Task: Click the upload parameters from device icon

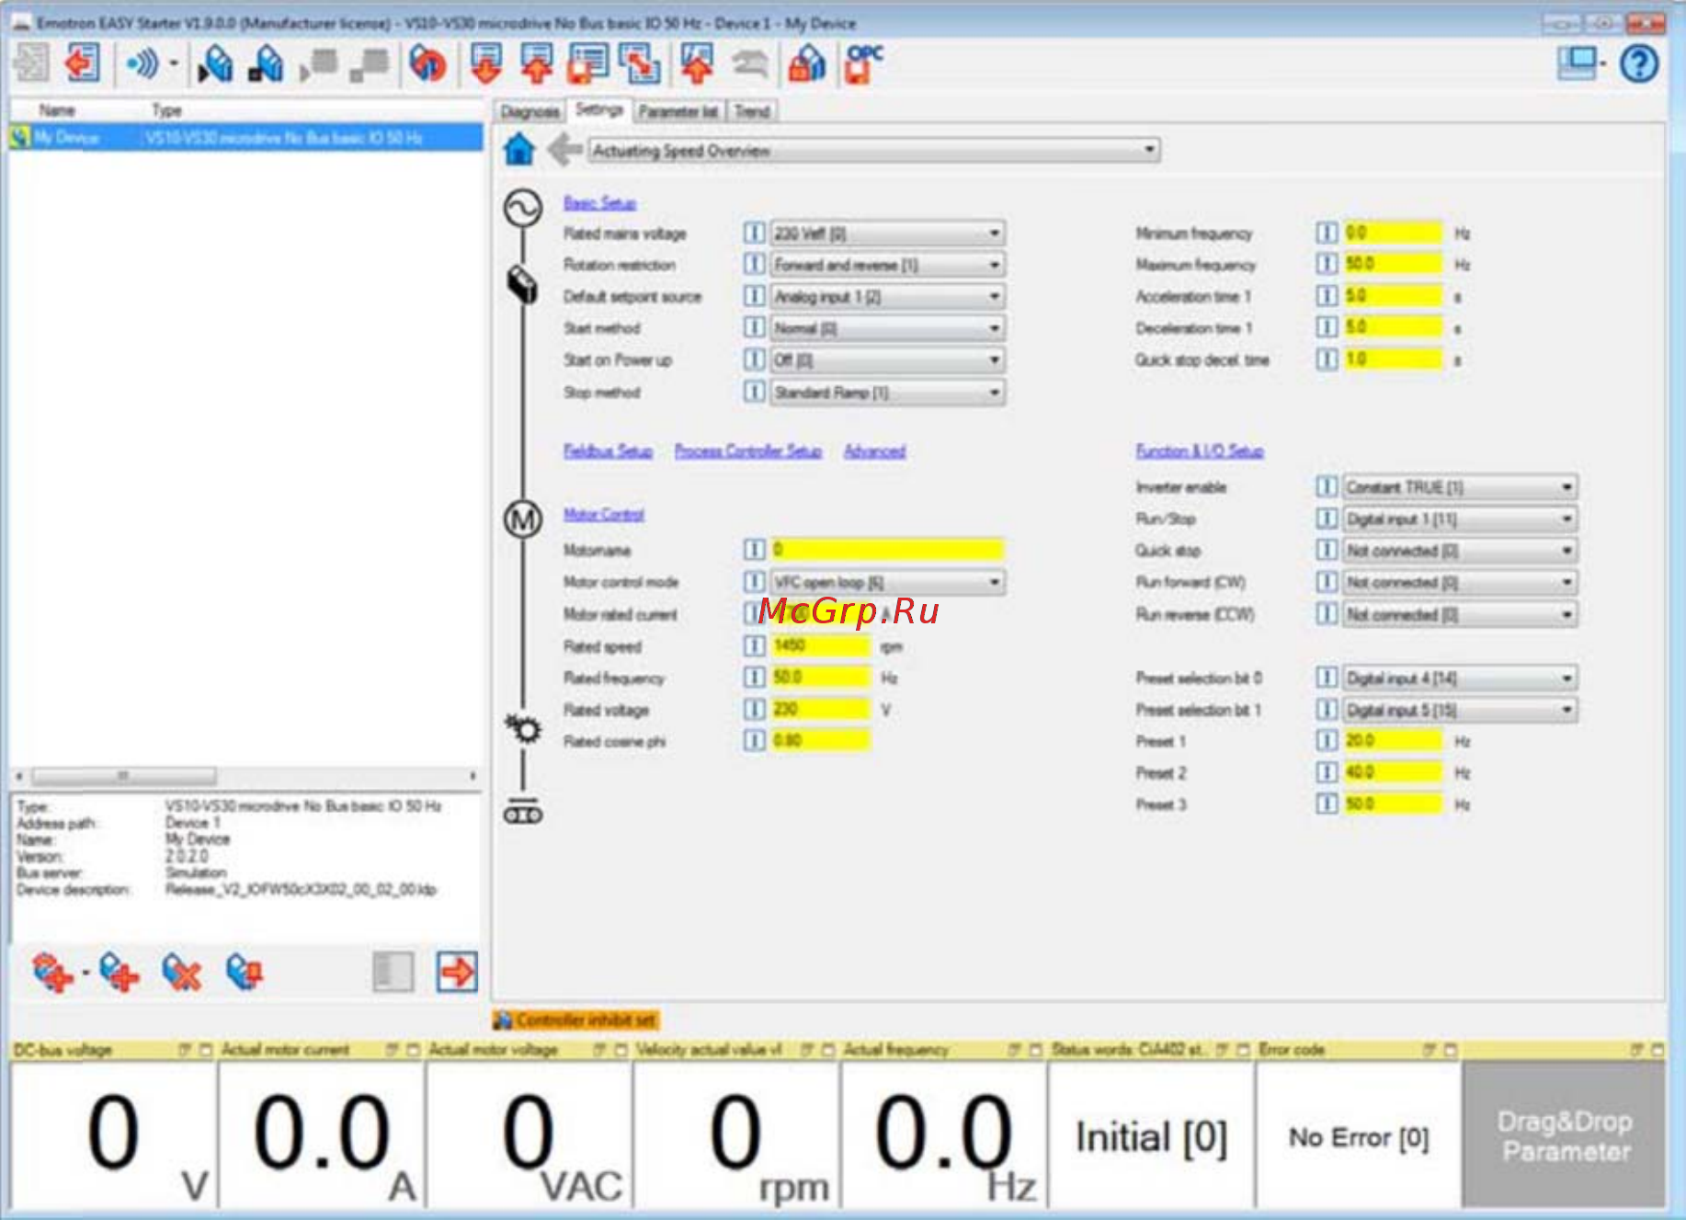Action: (537, 63)
